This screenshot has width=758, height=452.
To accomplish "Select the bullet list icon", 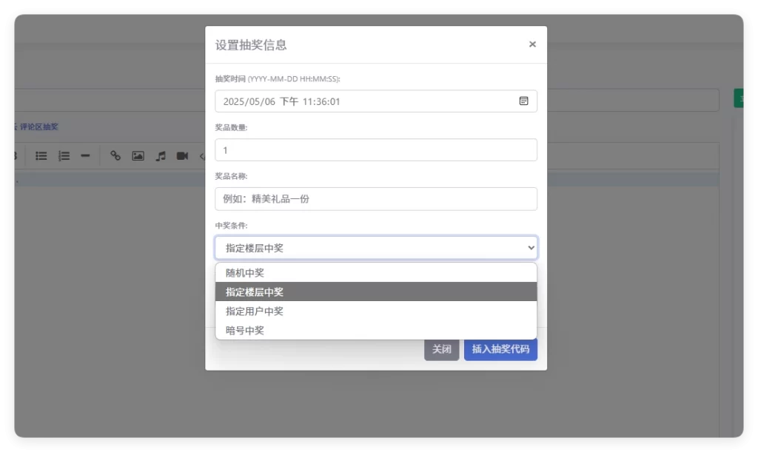I will (x=41, y=155).
